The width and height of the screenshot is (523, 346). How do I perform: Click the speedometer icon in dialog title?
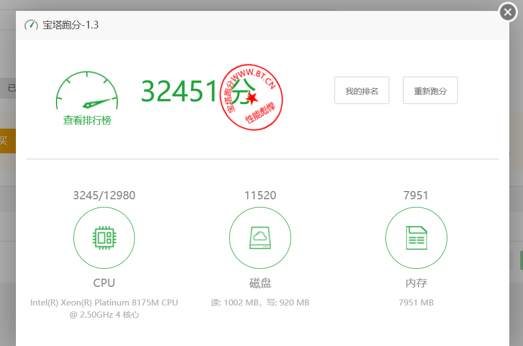point(31,25)
